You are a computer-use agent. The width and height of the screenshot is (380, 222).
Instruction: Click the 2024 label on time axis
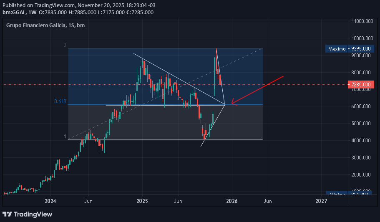coord(50,201)
